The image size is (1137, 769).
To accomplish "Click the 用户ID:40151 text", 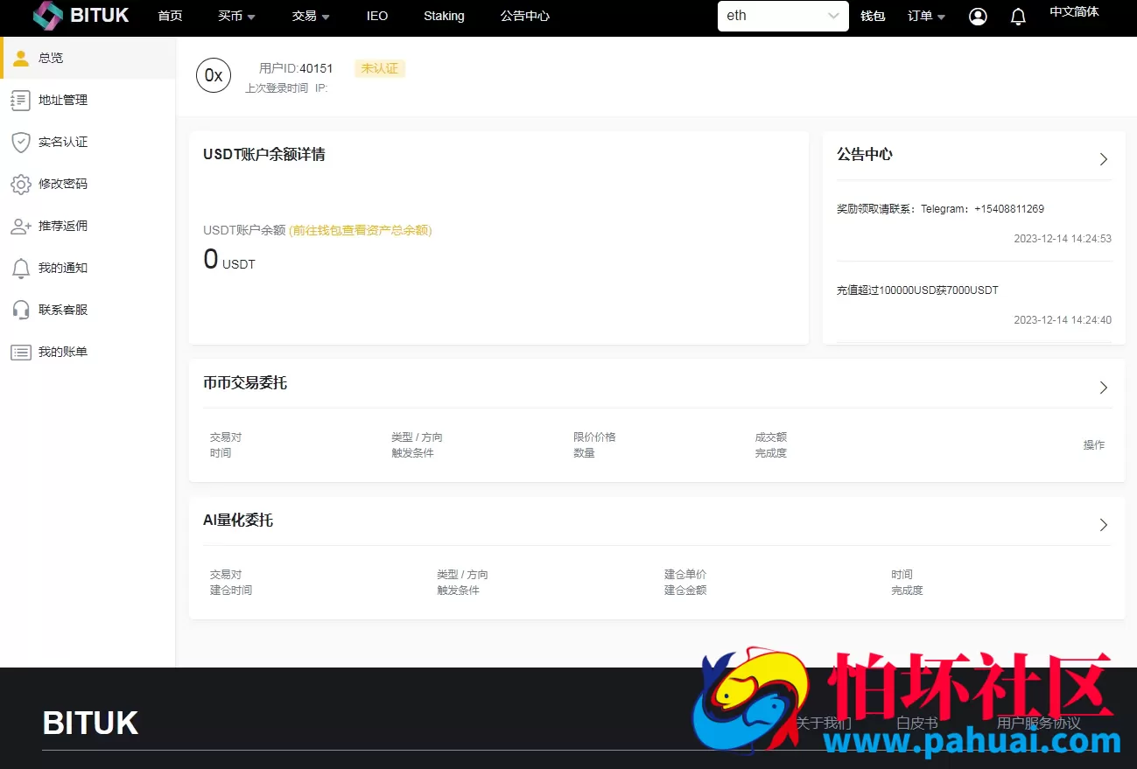I will (296, 68).
